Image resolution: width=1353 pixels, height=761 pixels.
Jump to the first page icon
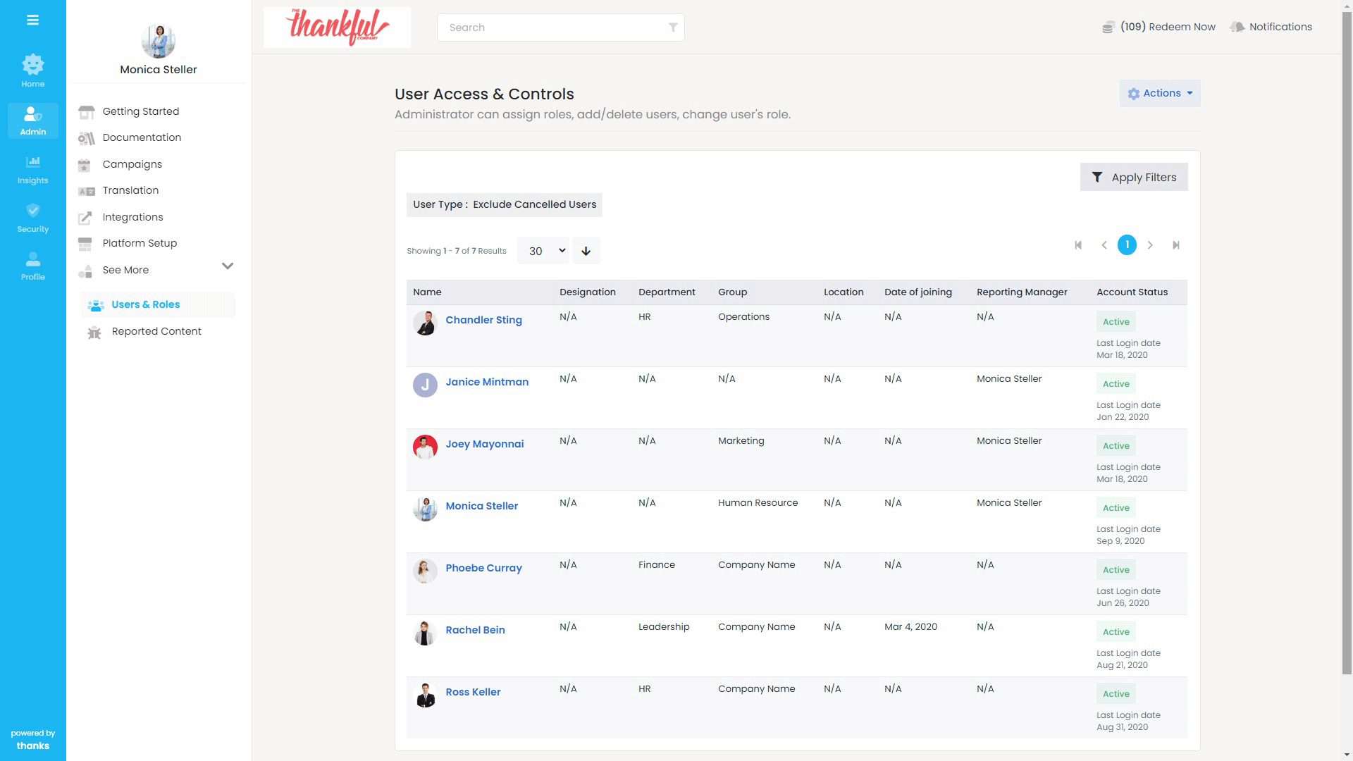(x=1078, y=245)
